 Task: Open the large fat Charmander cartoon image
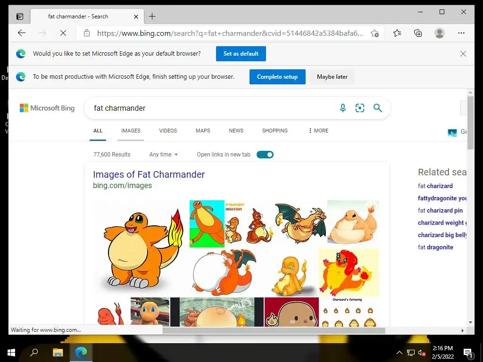click(x=140, y=248)
